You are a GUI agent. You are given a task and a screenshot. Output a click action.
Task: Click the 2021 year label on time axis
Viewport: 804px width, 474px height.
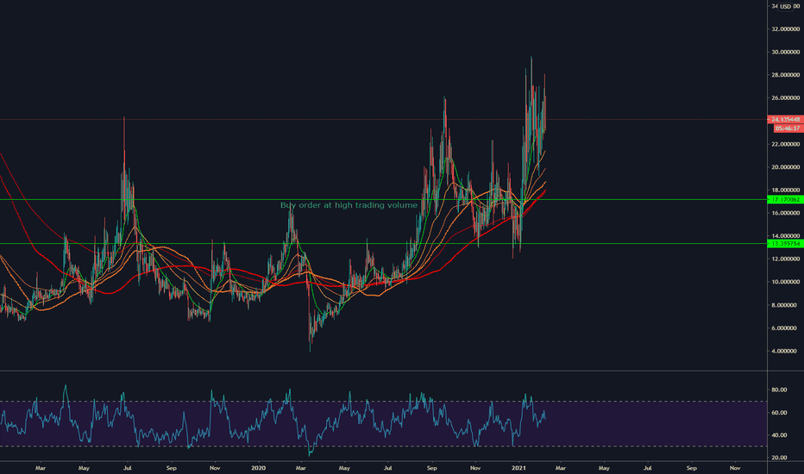[519, 468]
